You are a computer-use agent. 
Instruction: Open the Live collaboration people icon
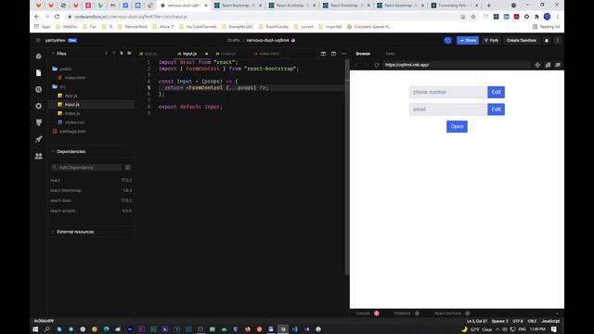click(x=39, y=156)
